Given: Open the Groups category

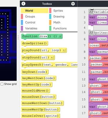Looking at the screenshot, I should coord(30,17).
